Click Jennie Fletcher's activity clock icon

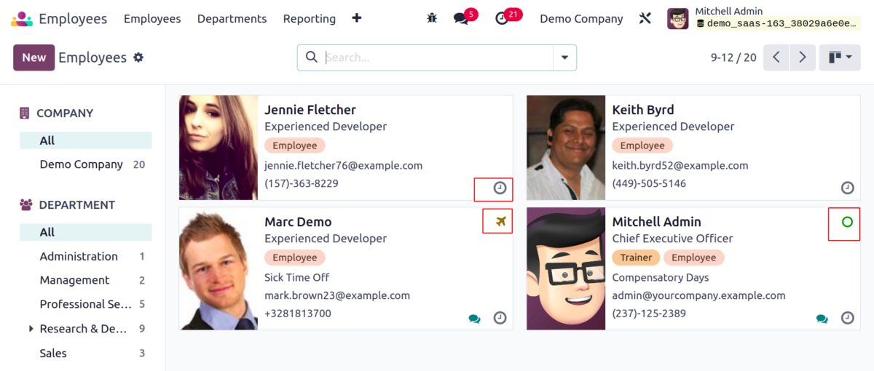(500, 188)
